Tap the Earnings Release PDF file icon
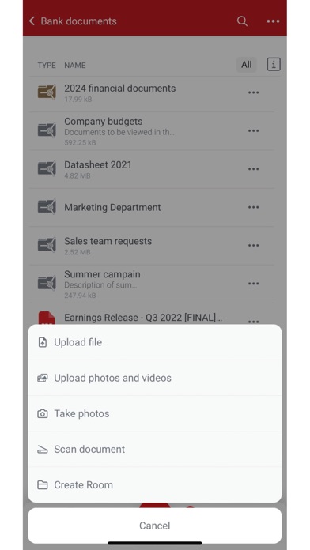The width and height of the screenshot is (310, 550). 47,318
